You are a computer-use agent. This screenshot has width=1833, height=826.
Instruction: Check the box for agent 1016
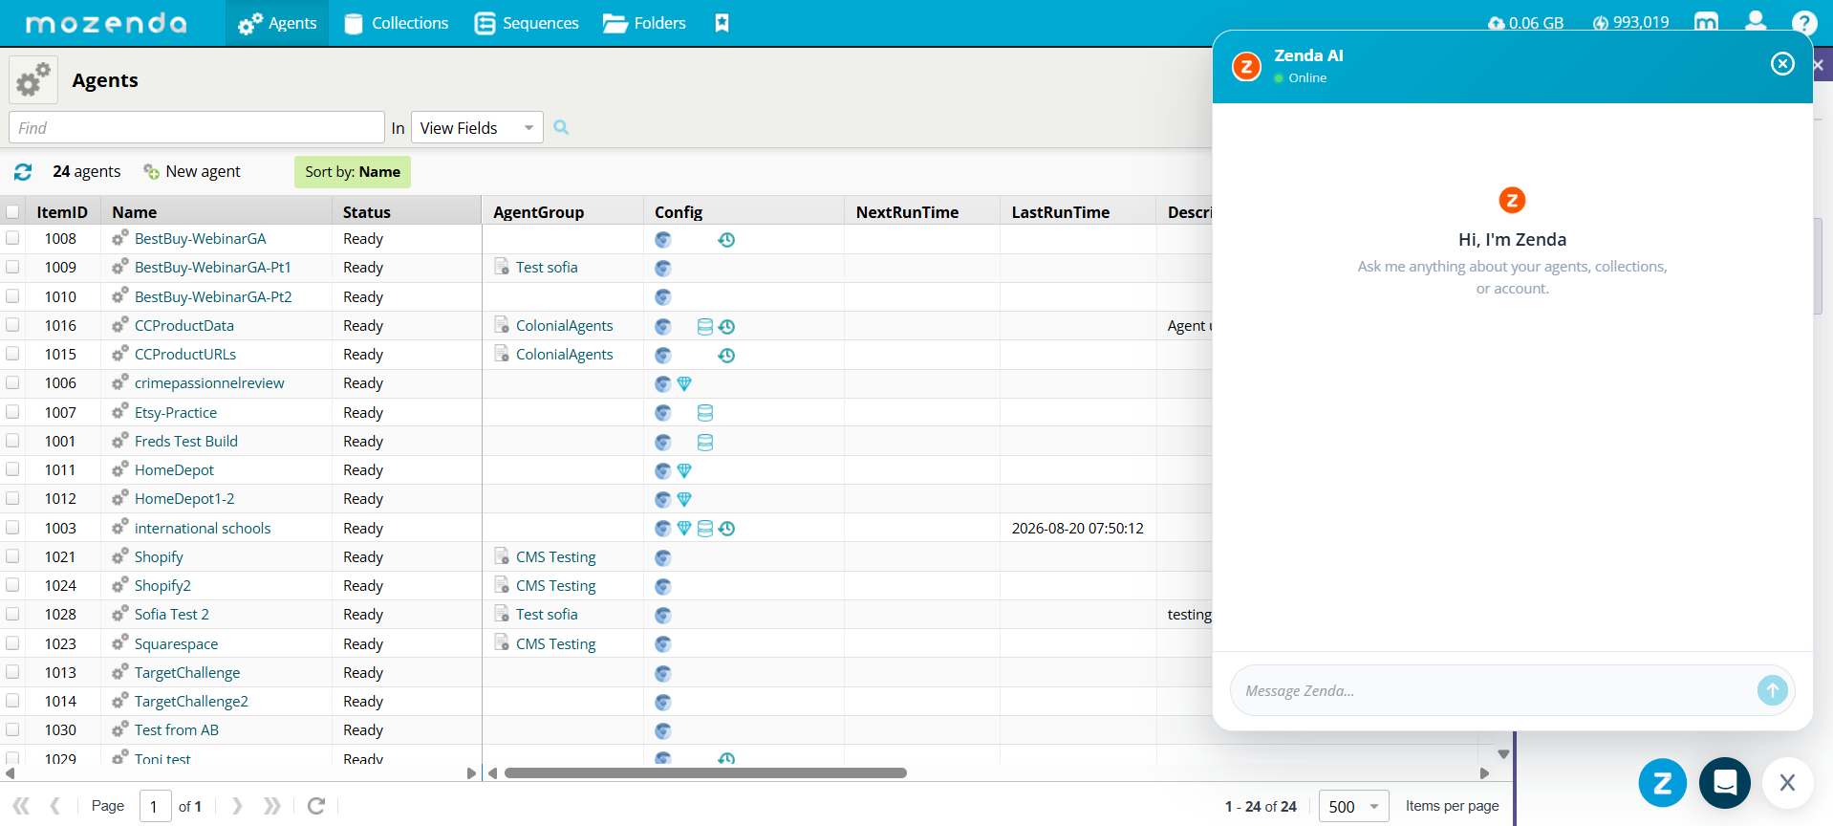click(13, 325)
